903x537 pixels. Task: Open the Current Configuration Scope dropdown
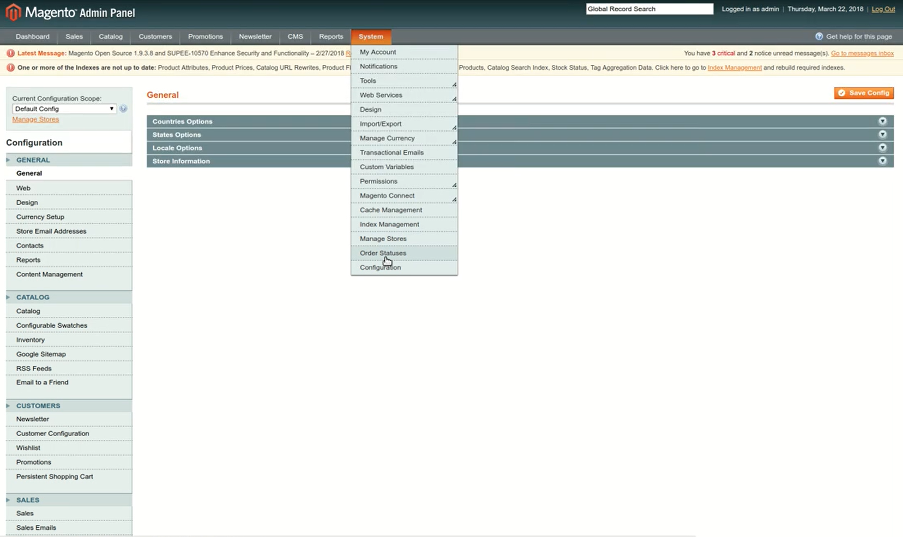[64, 109]
